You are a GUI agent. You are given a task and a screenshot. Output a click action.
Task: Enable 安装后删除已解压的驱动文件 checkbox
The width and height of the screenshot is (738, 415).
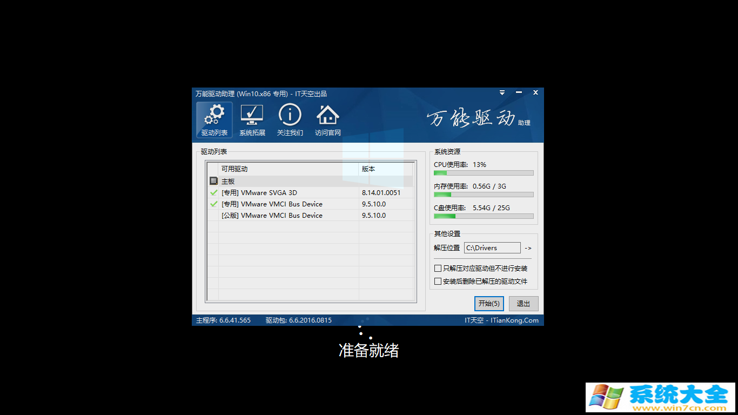click(438, 282)
